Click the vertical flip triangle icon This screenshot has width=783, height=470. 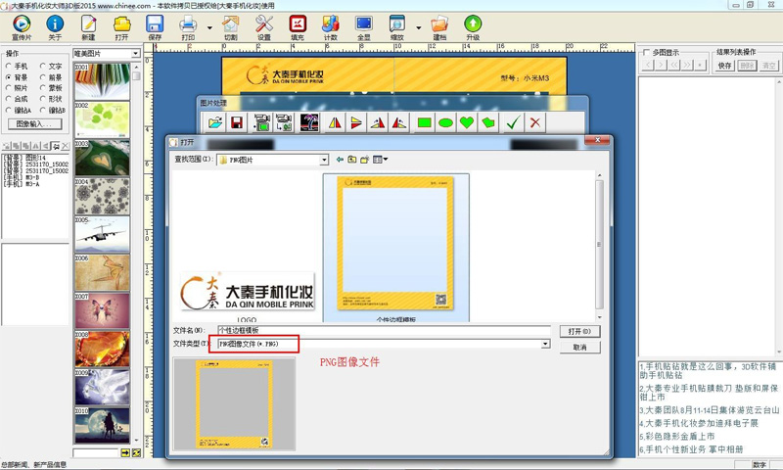(356, 122)
